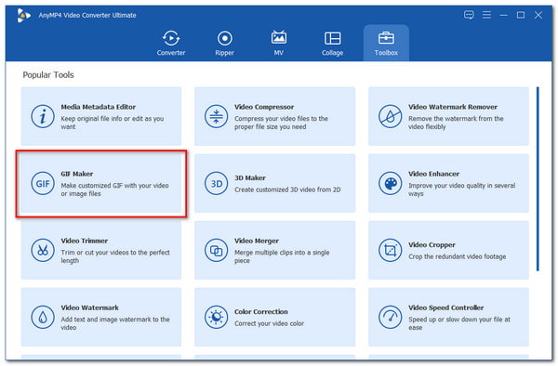
Task: Open the Media Metadata Editor title
Action: 99,107
